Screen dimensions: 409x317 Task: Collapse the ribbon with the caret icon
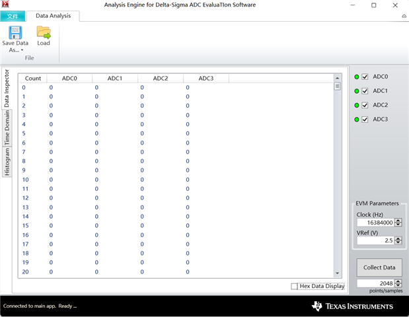404,16
